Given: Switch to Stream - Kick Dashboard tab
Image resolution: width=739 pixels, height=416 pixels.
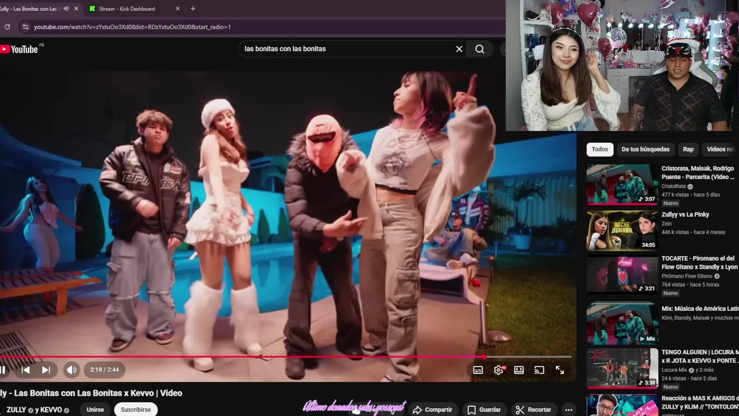Looking at the screenshot, I should tap(127, 9).
